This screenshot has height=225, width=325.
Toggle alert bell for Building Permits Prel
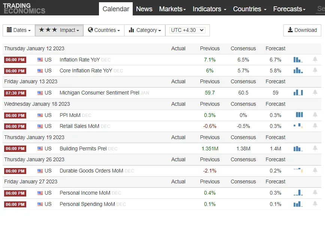point(315,148)
